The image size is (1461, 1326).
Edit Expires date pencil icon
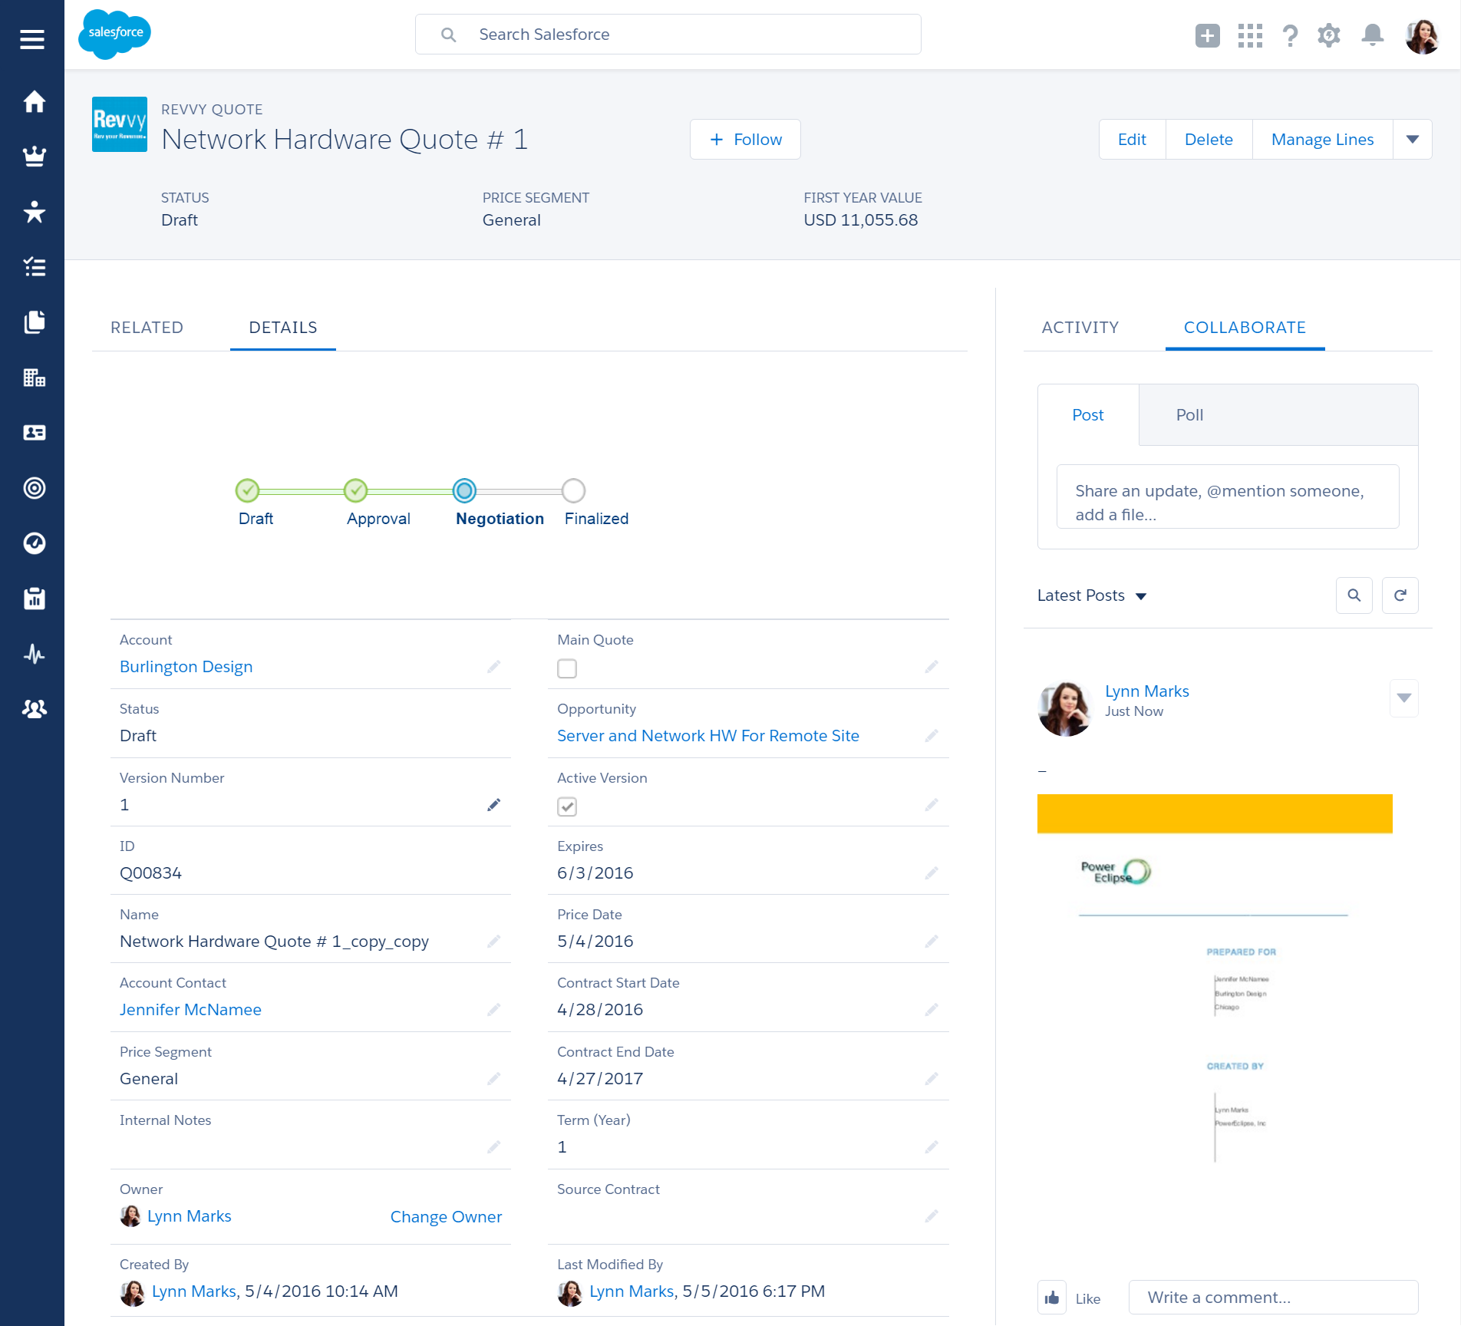[932, 872]
